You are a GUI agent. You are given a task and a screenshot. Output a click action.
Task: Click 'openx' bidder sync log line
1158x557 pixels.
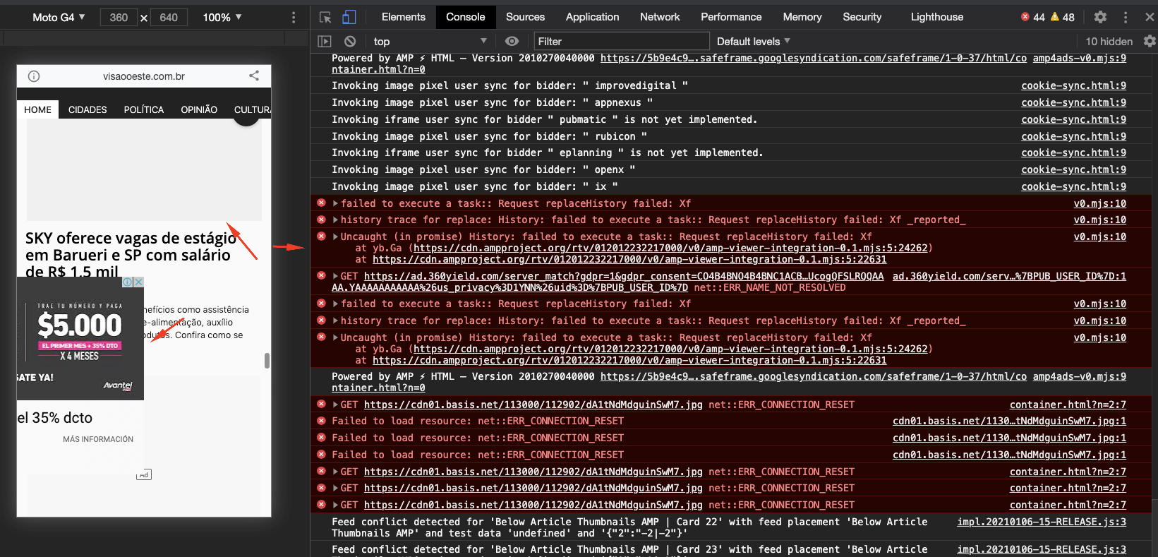click(x=483, y=169)
